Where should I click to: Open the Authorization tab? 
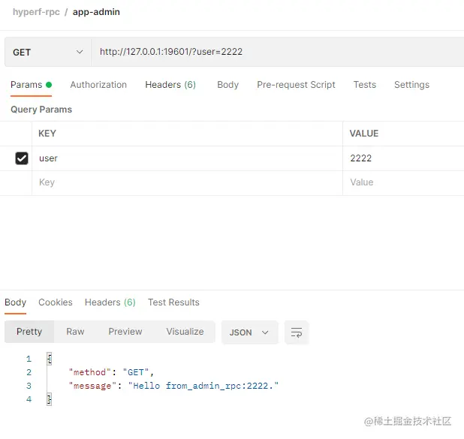pos(98,85)
